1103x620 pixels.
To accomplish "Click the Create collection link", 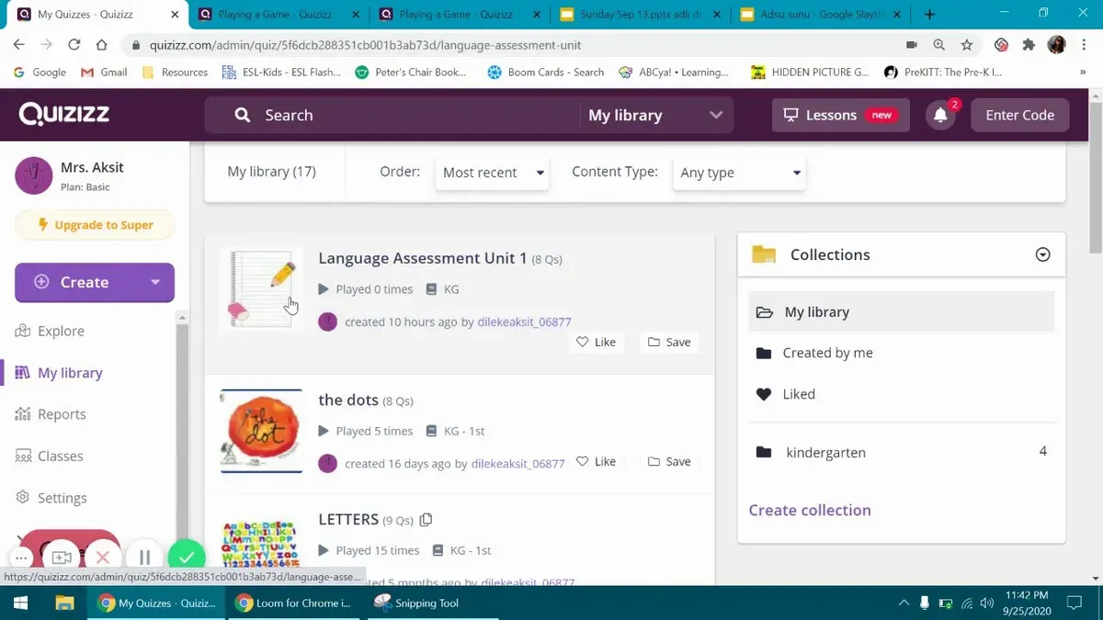I will click(810, 510).
